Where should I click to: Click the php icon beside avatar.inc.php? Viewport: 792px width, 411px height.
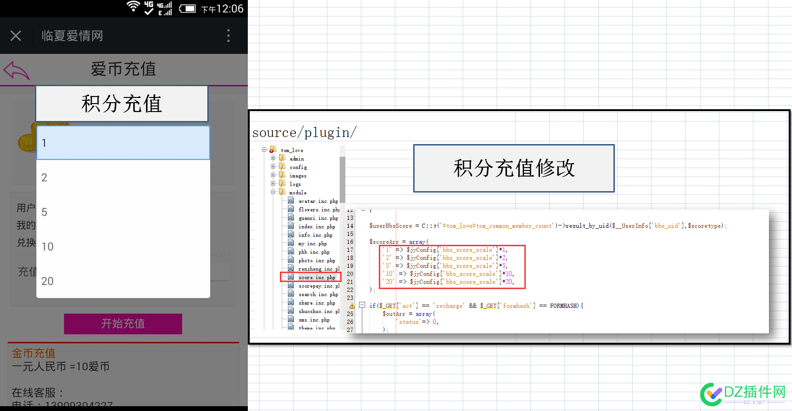291,201
